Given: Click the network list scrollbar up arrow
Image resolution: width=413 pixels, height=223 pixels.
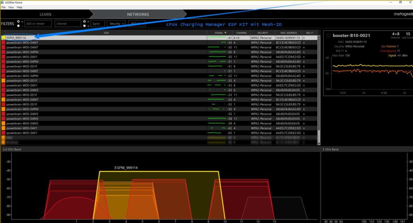Looking at the screenshot, I should [319, 37].
